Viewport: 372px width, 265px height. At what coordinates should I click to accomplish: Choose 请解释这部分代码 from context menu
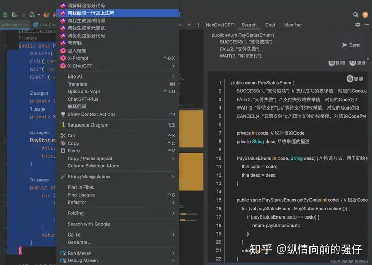(x=117, y=6)
